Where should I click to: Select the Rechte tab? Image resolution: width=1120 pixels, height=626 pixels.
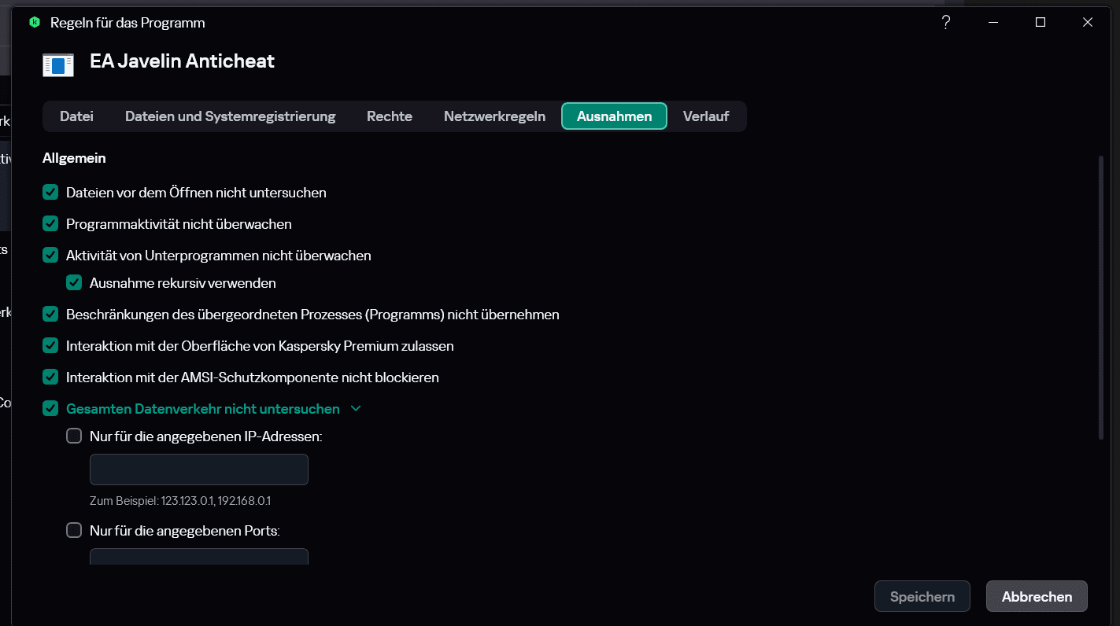click(x=390, y=116)
